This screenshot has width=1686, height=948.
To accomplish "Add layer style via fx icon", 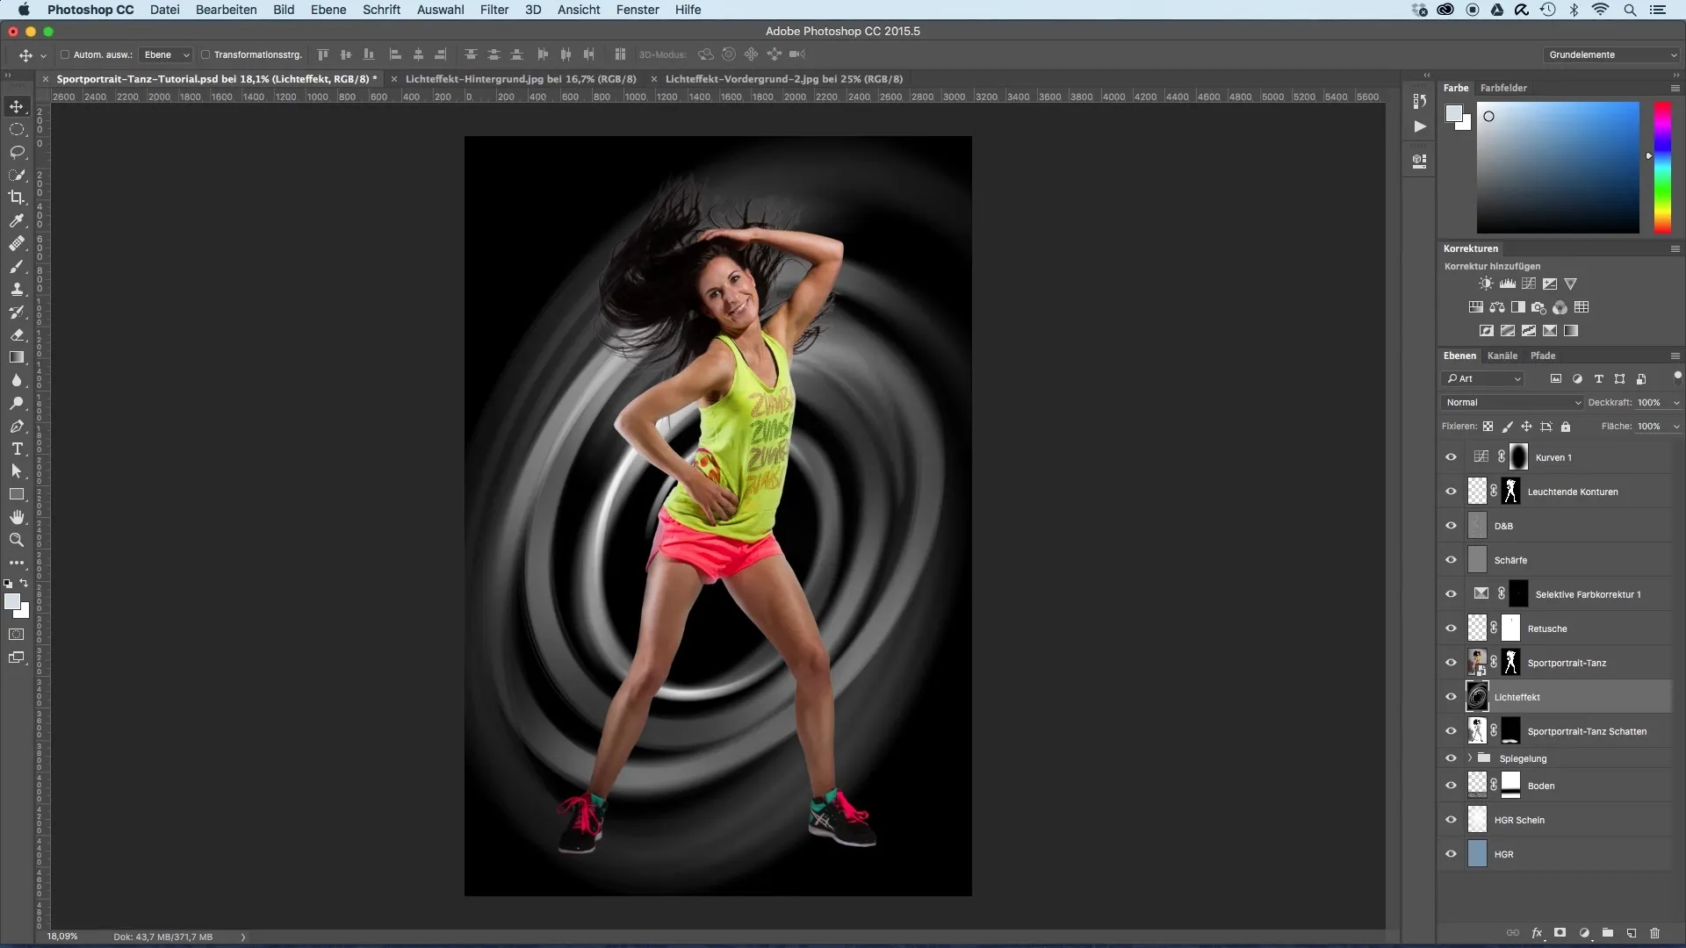I will pyautogui.click(x=1538, y=933).
